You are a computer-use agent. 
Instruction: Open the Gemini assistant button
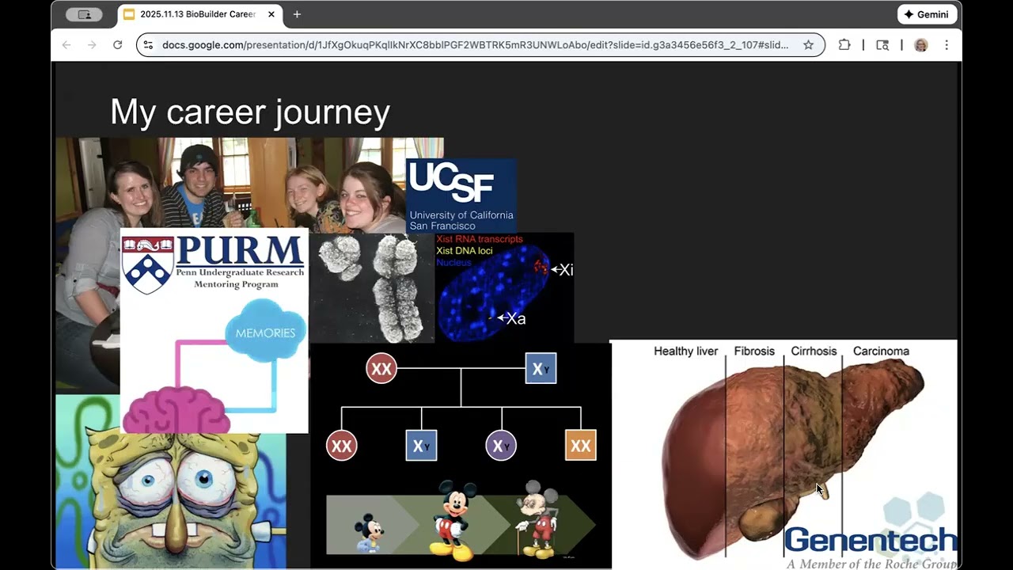click(926, 14)
